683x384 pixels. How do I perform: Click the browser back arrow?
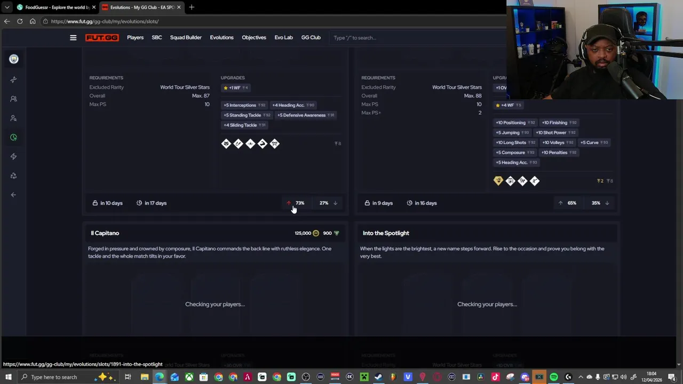7,21
